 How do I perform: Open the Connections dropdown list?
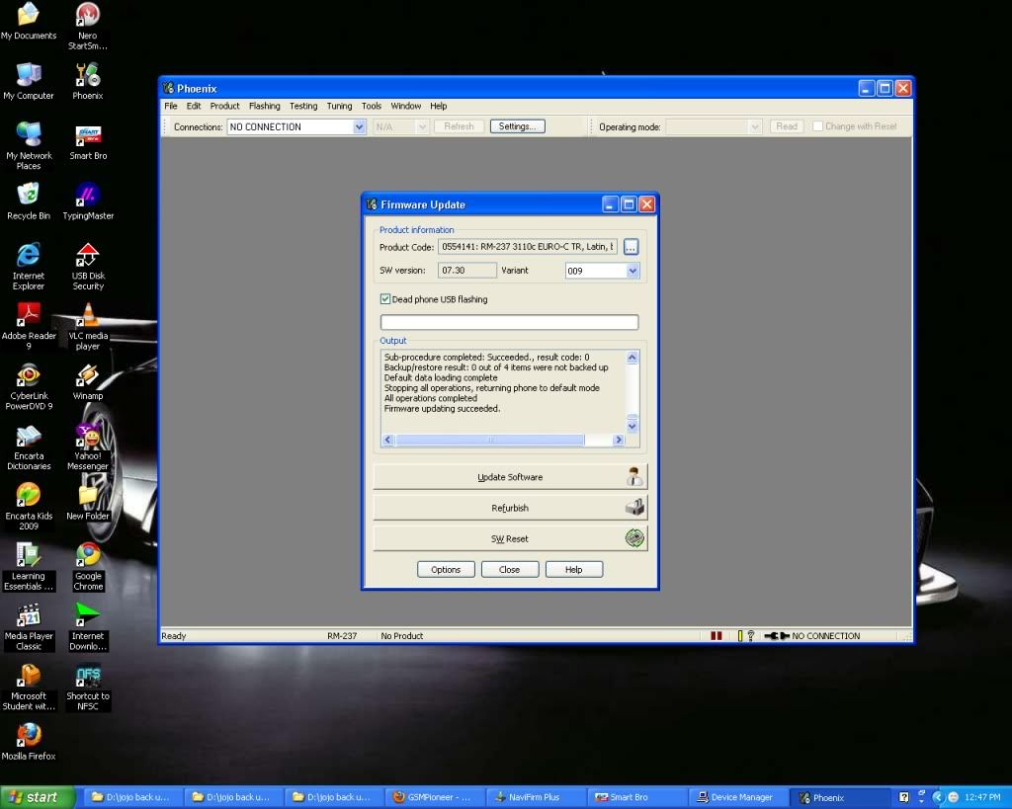tap(360, 126)
